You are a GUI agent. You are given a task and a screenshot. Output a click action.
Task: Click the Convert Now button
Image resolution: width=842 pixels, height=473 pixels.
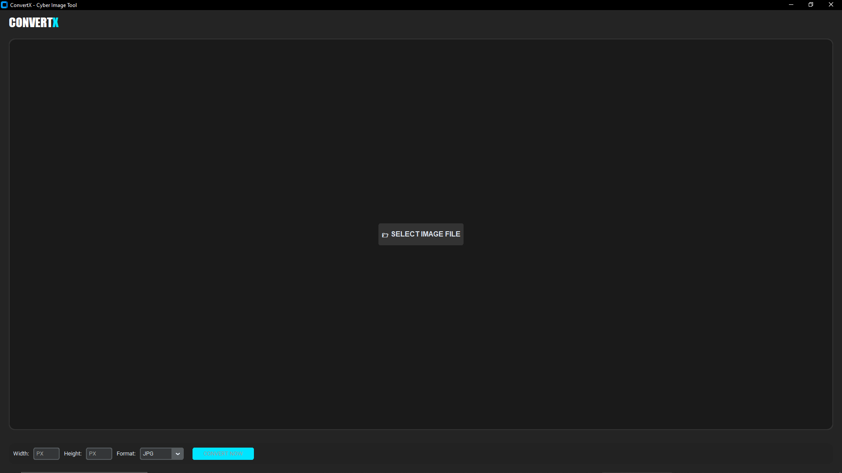[223, 454]
